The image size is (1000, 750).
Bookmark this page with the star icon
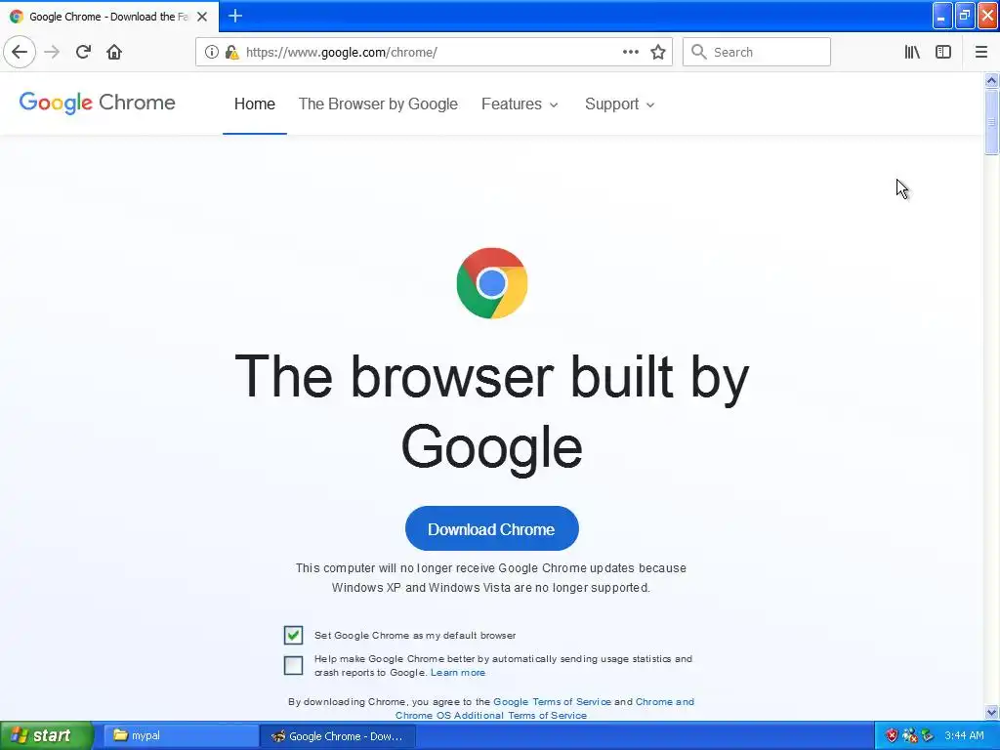(658, 52)
